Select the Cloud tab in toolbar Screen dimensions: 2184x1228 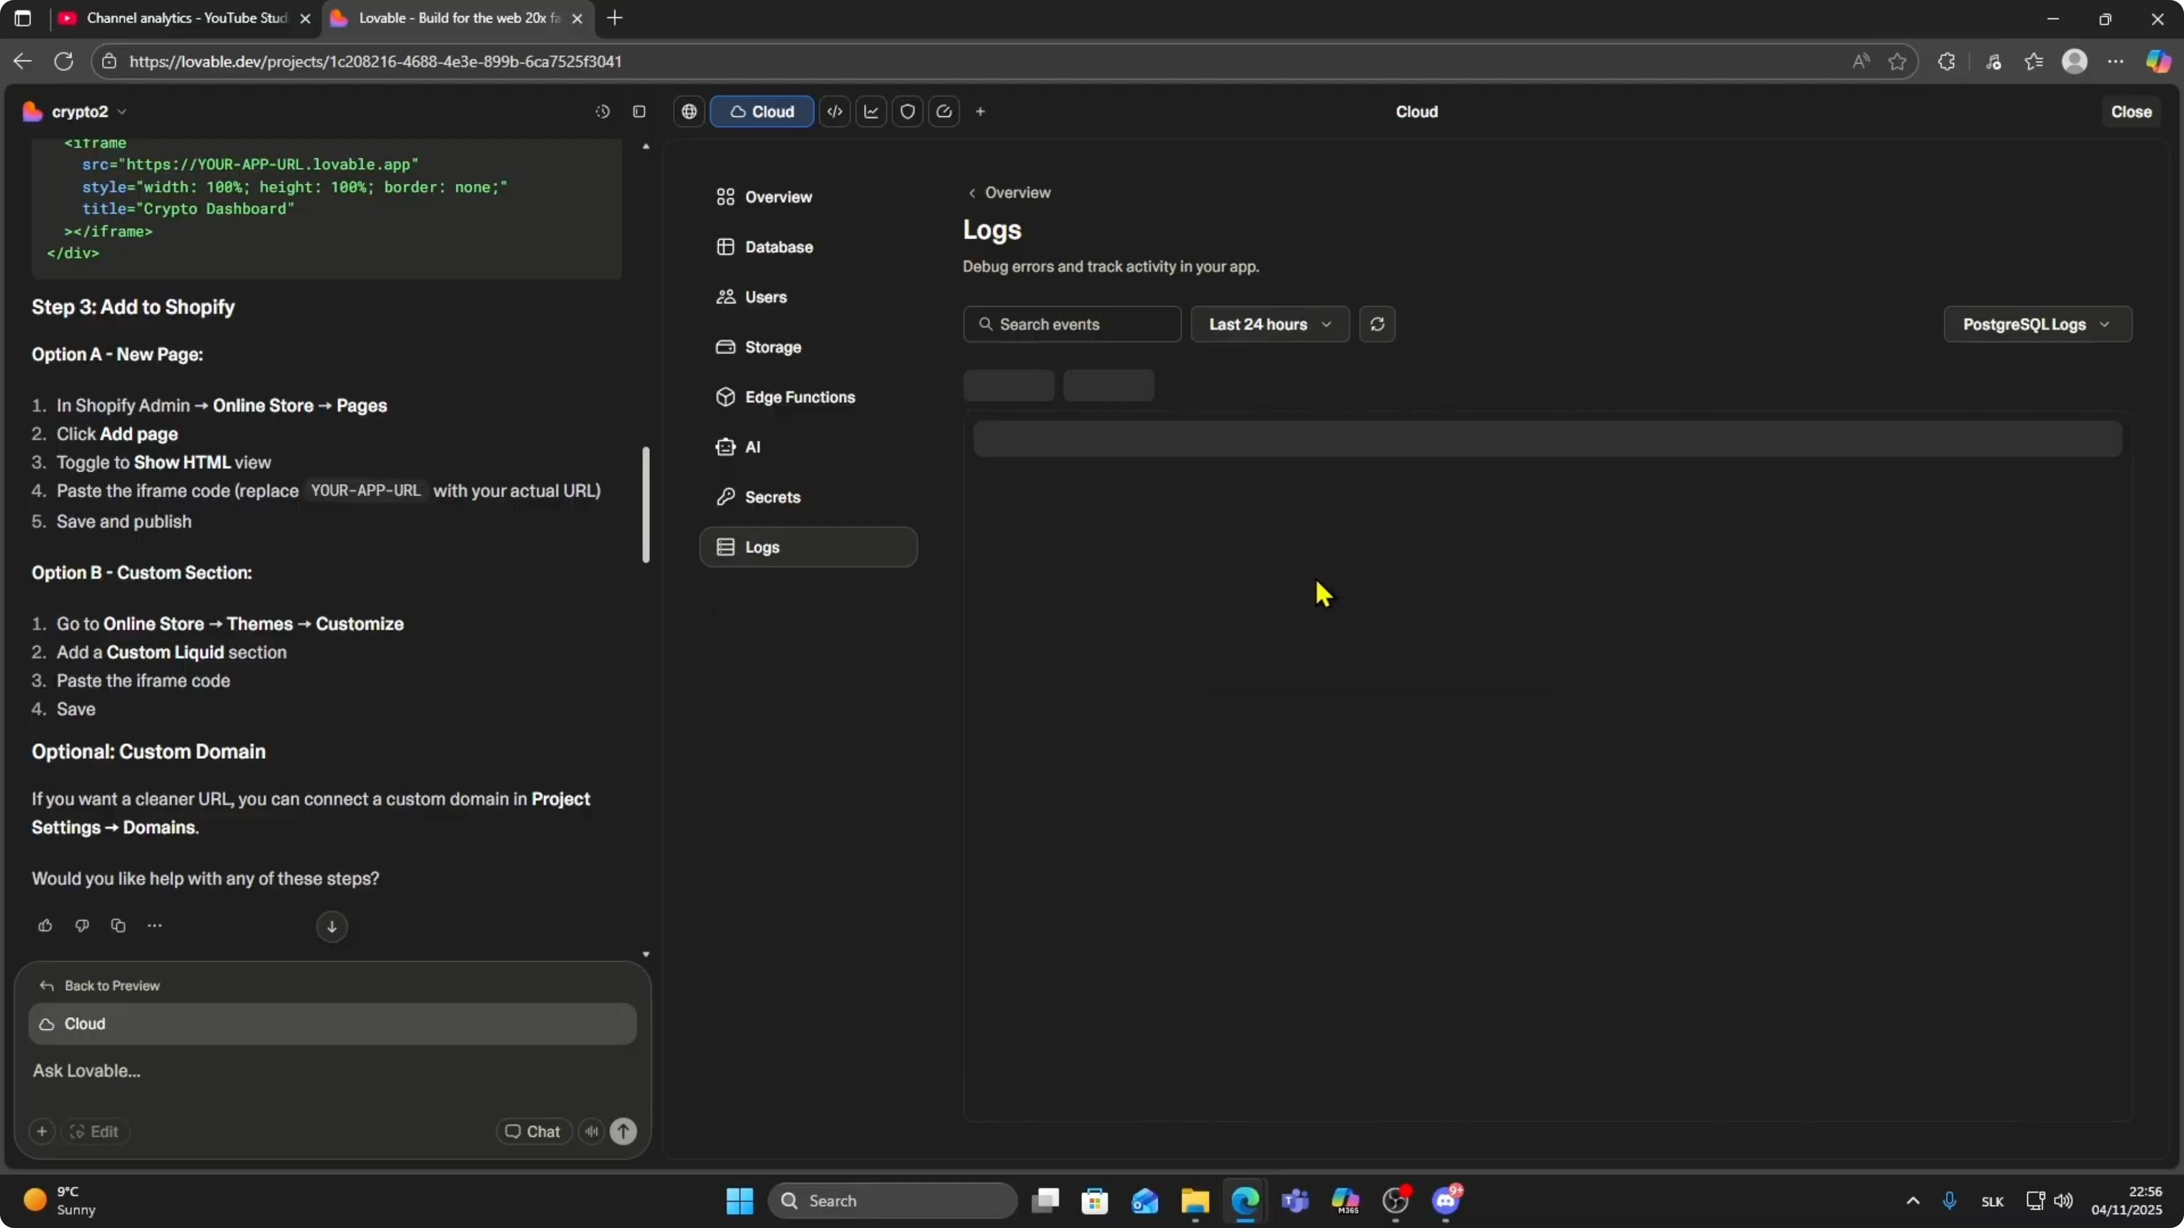click(x=761, y=111)
